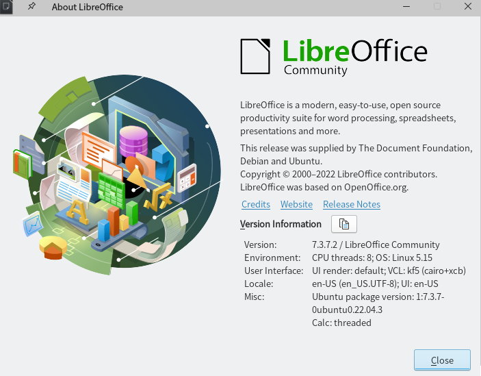Click the greyed-out maximize button
This screenshot has width=481, height=376.
(x=437, y=6)
